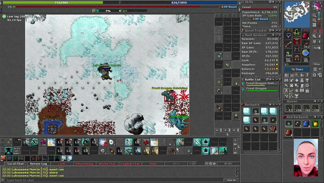
Task: Open the hamburger menu dropdown below Stop
Action: [317, 69]
